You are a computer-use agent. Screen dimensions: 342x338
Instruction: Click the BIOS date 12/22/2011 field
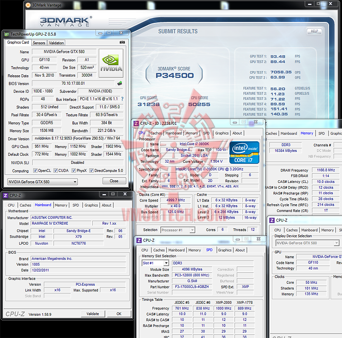tap(78, 270)
